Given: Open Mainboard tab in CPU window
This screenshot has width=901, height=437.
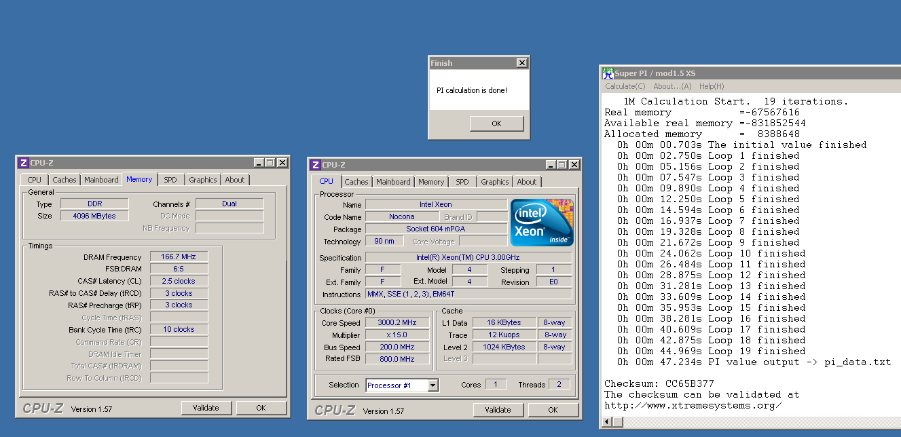Looking at the screenshot, I should tap(393, 182).
